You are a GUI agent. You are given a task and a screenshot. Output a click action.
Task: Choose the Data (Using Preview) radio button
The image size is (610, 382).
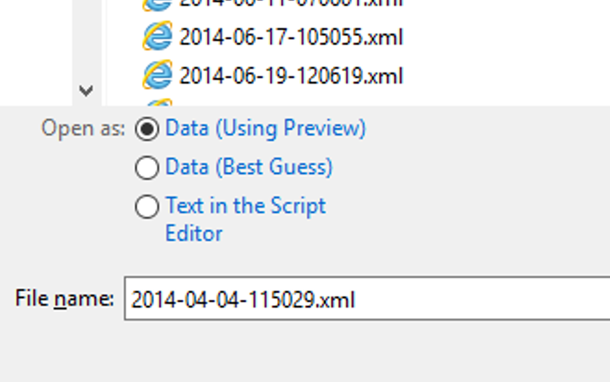pyautogui.click(x=147, y=129)
